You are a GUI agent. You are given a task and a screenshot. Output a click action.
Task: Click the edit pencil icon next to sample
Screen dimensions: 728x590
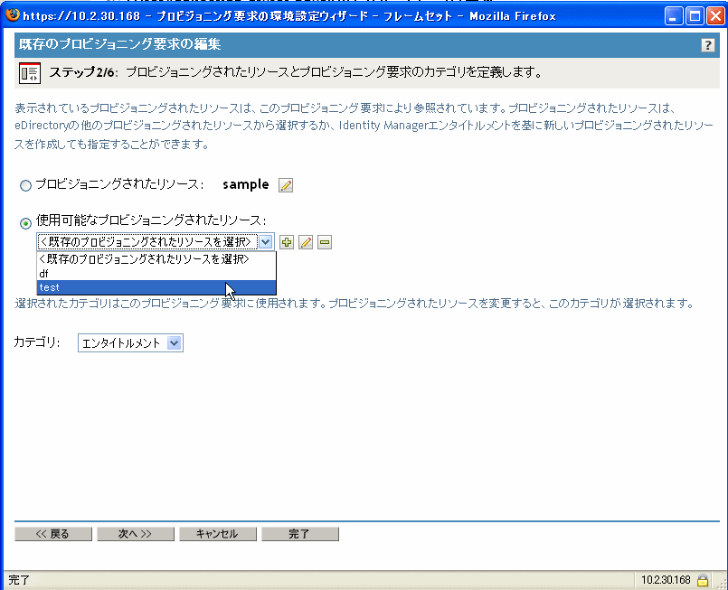point(286,185)
